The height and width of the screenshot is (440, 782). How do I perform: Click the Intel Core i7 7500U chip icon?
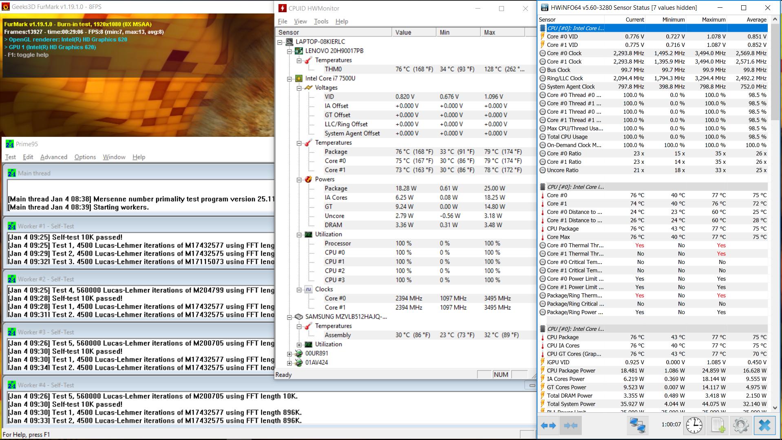pyautogui.click(x=299, y=78)
